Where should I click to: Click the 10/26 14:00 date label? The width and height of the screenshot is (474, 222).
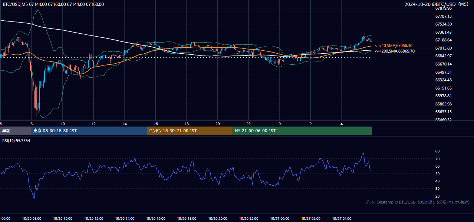click(x=125, y=219)
